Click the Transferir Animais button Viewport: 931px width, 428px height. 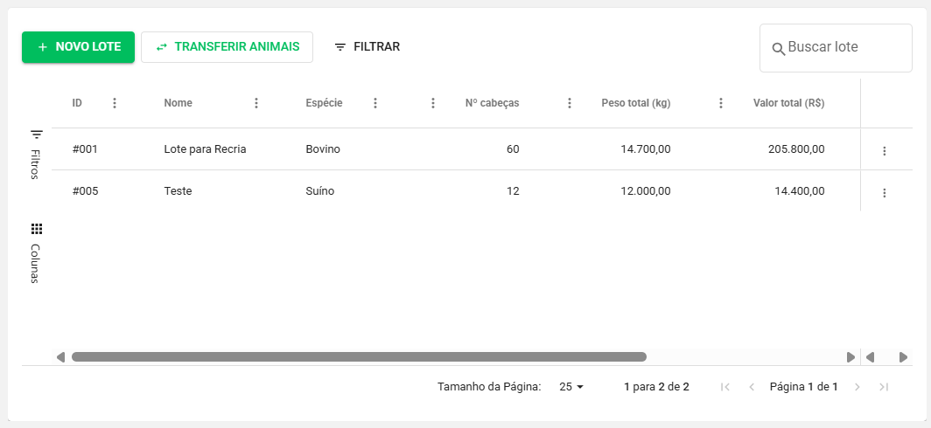(x=227, y=47)
